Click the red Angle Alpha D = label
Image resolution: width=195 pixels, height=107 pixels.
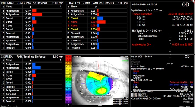coord(141,44)
